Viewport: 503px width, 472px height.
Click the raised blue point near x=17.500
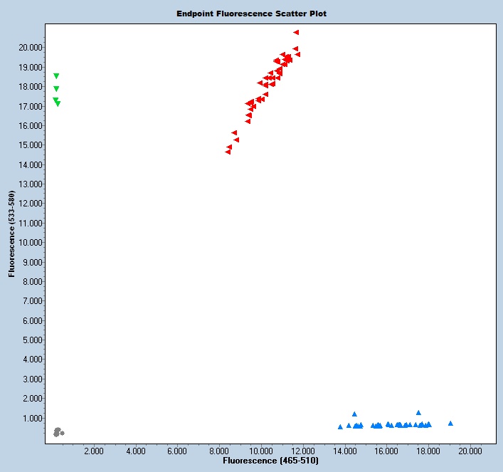[418, 412]
